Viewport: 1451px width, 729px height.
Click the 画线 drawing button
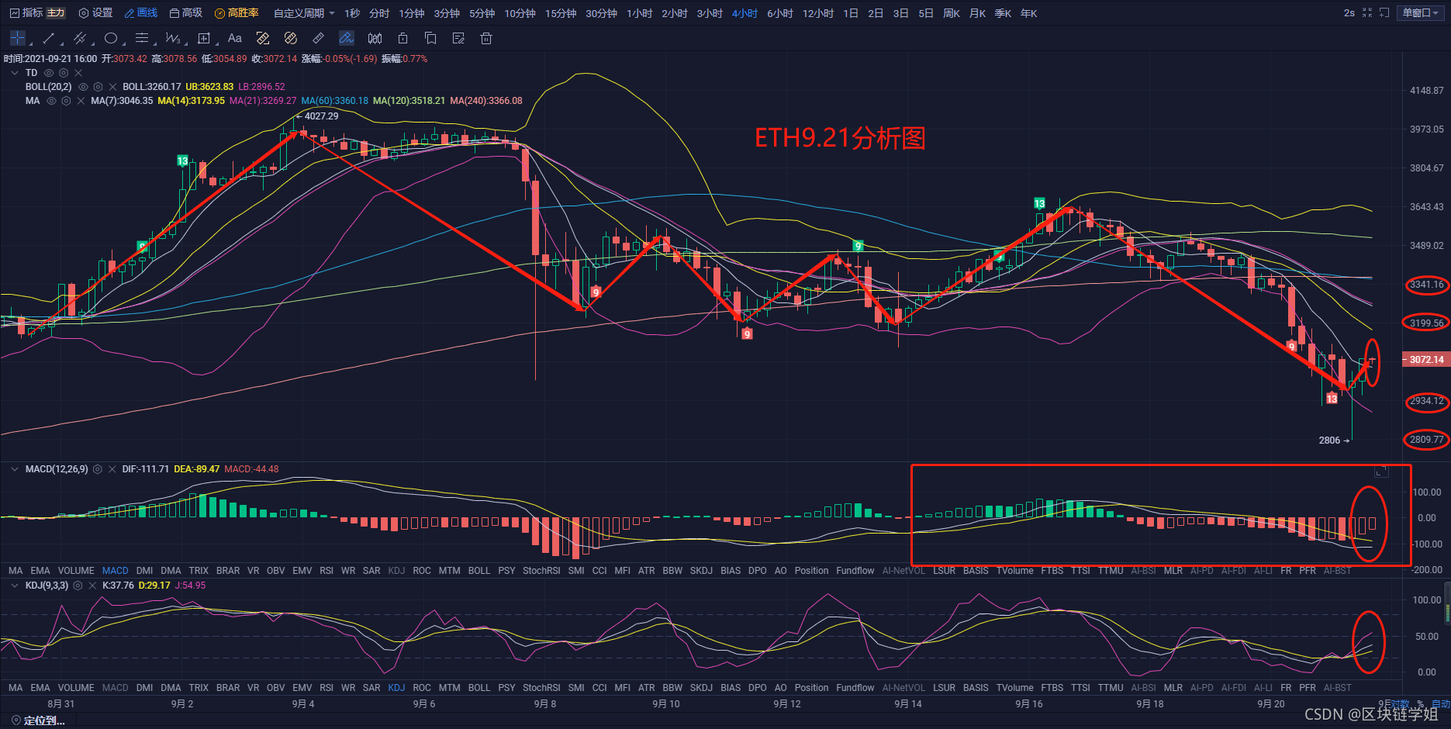(x=140, y=13)
